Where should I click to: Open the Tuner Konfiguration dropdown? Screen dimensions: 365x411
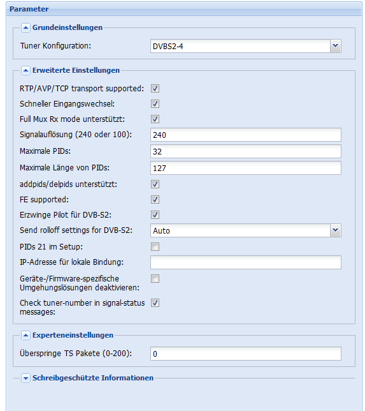pos(336,46)
